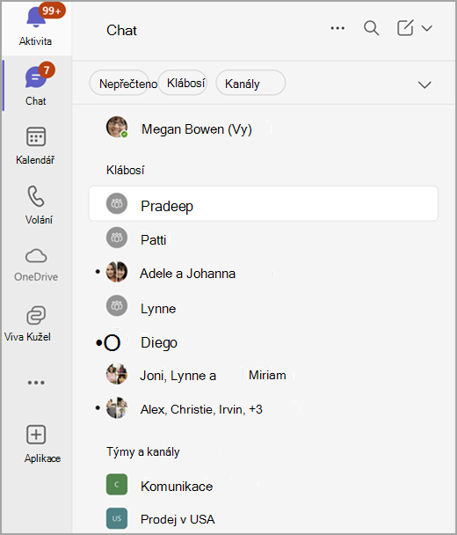Open the Volání phone icon

[36, 196]
